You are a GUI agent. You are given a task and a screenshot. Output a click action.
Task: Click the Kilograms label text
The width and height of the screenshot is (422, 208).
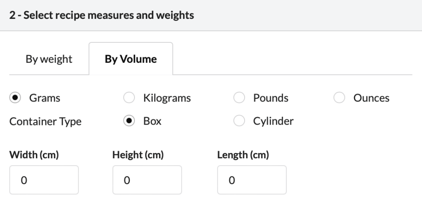point(167,98)
